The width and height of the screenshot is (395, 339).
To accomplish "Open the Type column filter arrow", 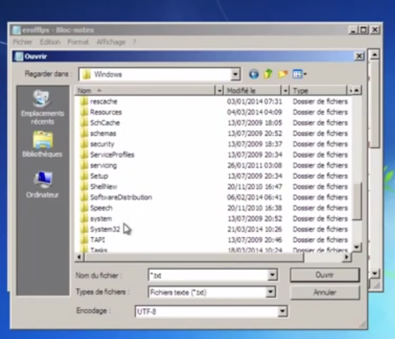I will coord(351,90).
